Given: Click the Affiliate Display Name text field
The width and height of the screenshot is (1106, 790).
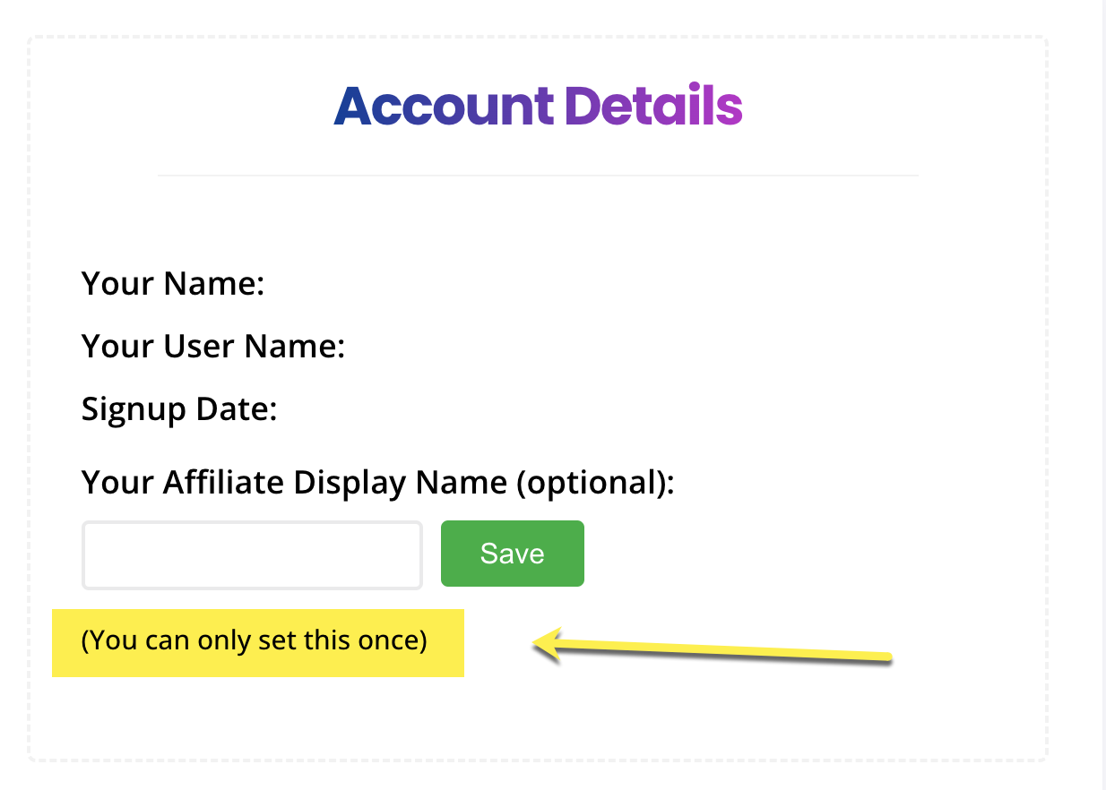Looking at the screenshot, I should pos(252,555).
